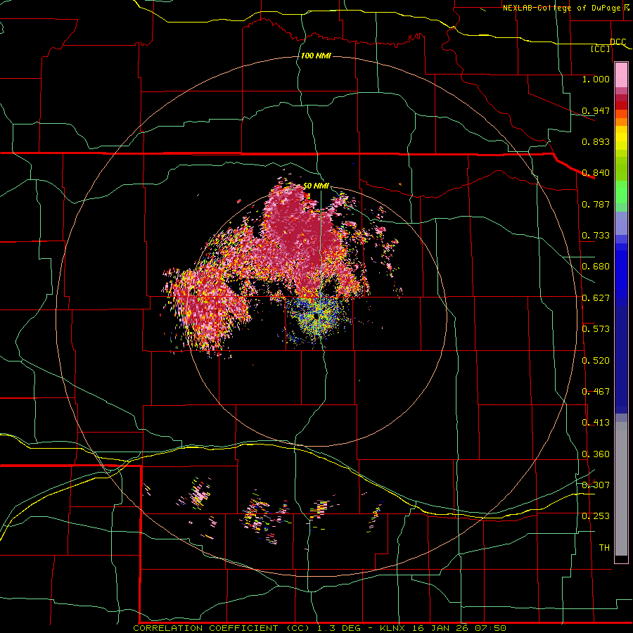Click the KLNX station identifier in caption
633x633 pixels.
[392, 628]
